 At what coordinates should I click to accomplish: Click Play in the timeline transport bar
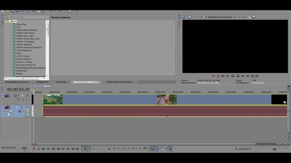[49, 149]
